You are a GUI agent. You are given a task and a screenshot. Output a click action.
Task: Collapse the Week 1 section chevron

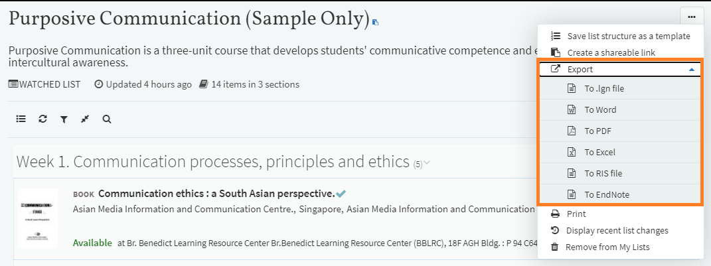(x=428, y=163)
